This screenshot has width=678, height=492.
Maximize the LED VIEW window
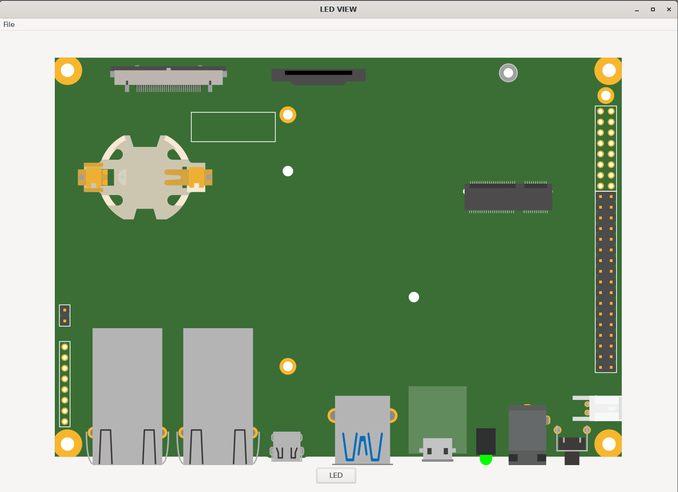tap(653, 9)
